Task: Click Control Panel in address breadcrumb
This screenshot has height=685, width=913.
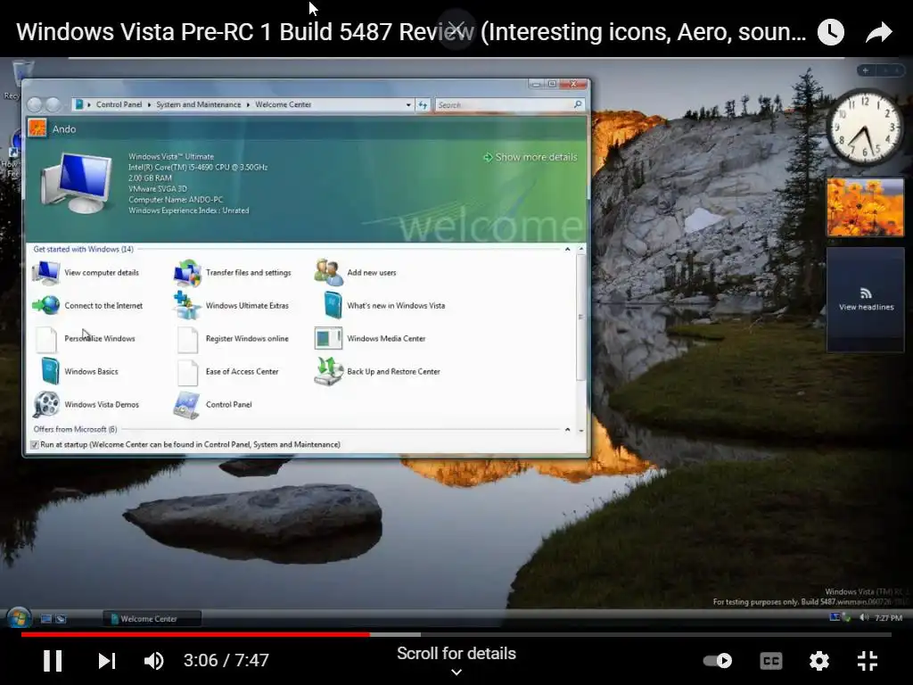Action: (x=119, y=104)
